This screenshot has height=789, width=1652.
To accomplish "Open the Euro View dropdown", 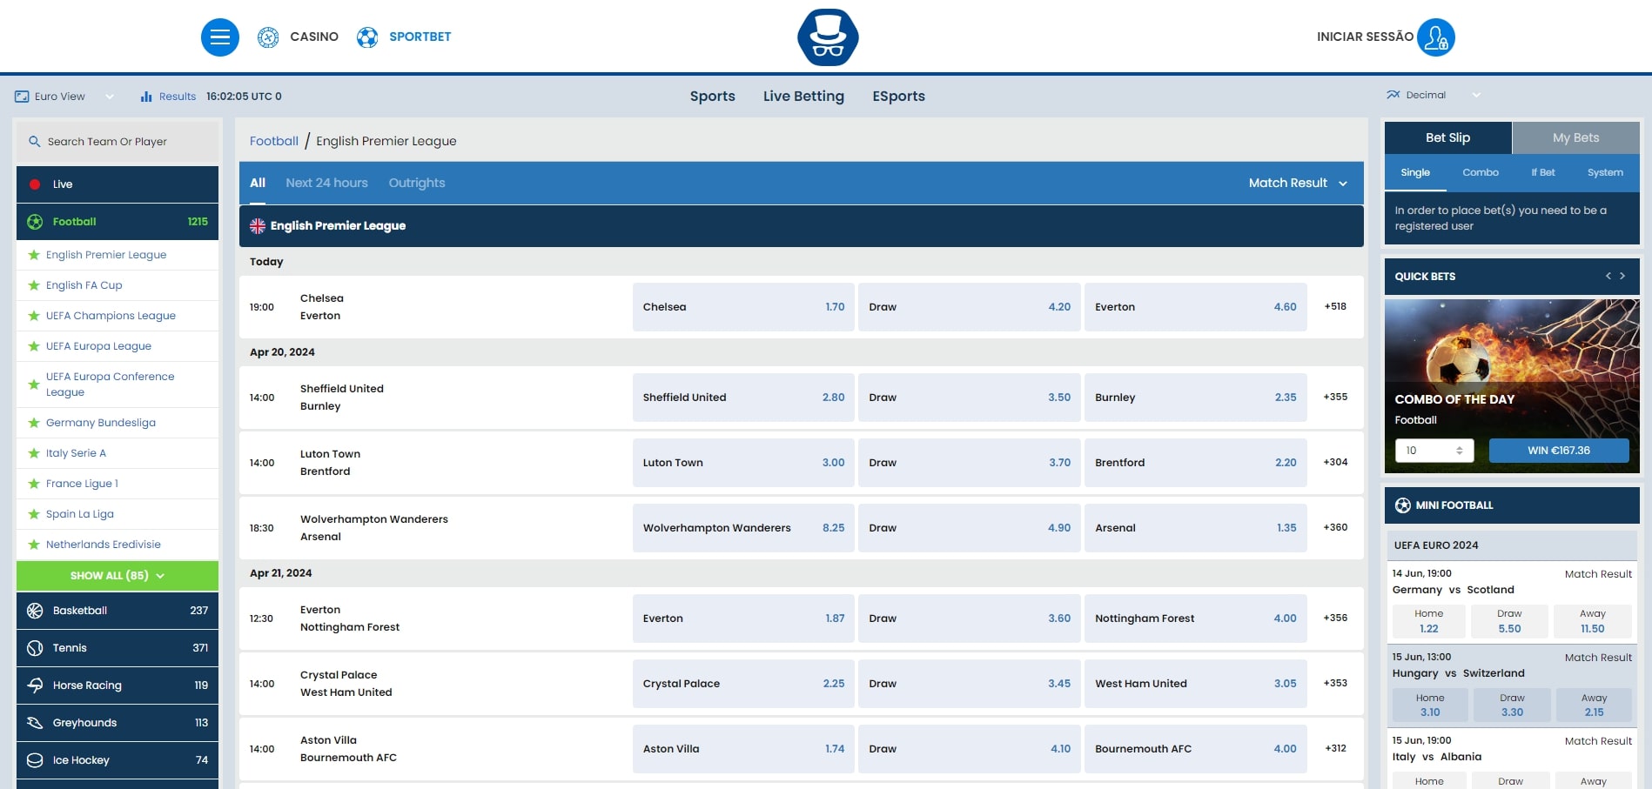I will (x=65, y=97).
